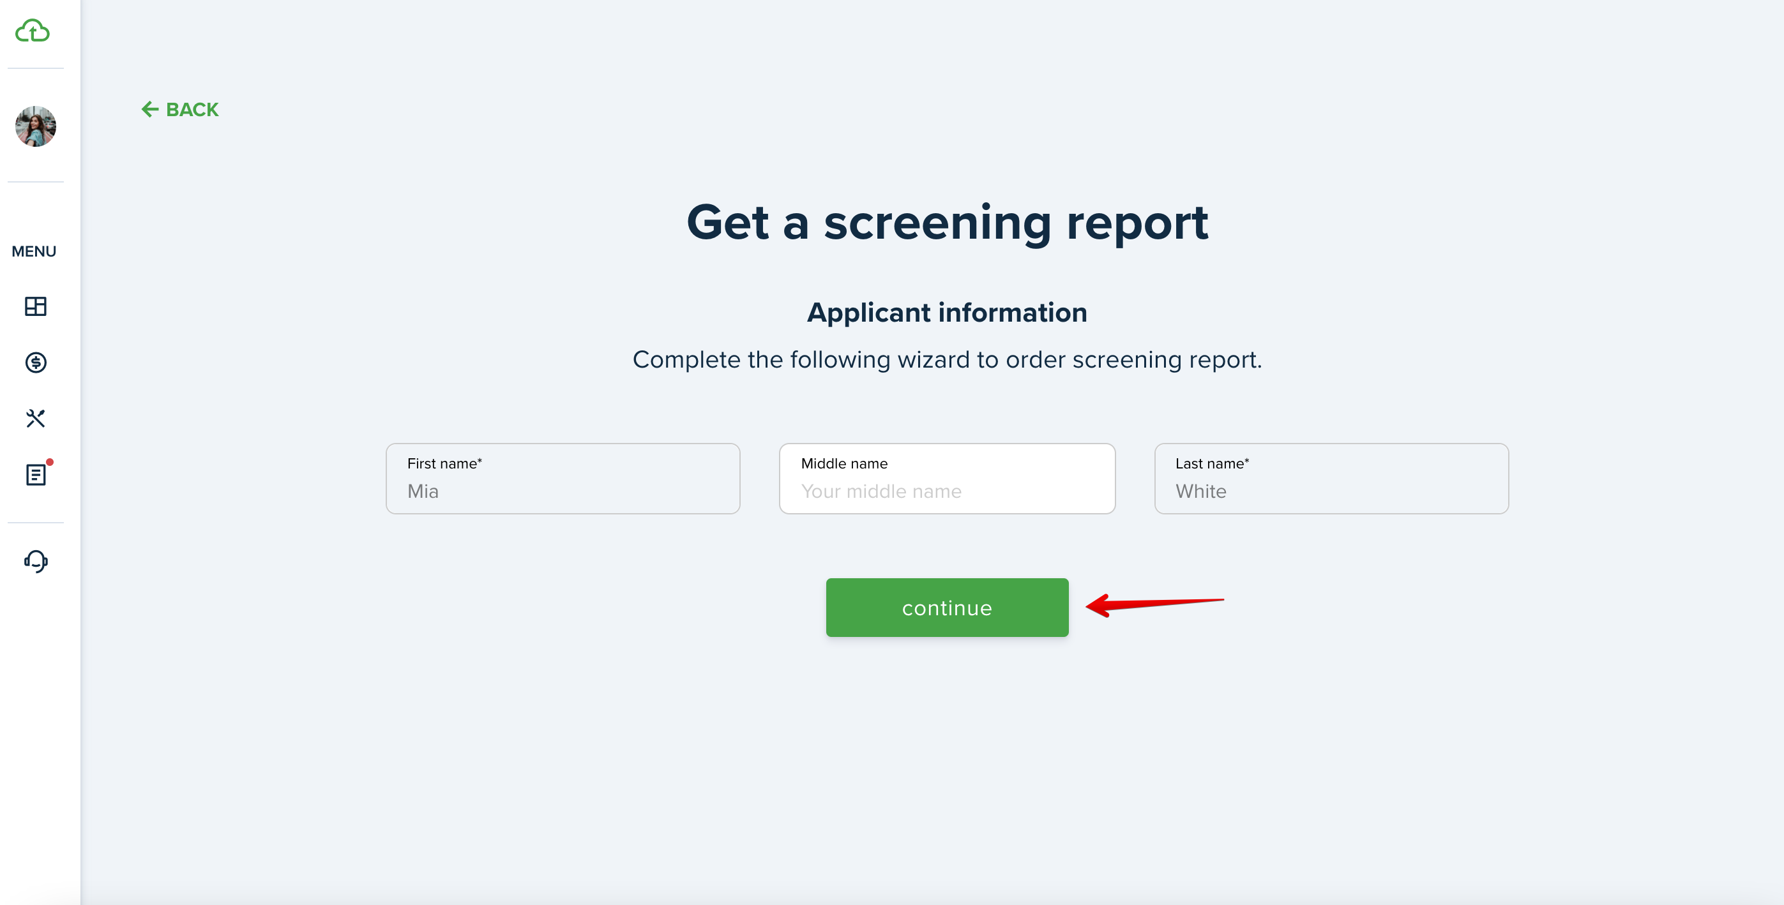Click the Middle name input field

[947, 479]
